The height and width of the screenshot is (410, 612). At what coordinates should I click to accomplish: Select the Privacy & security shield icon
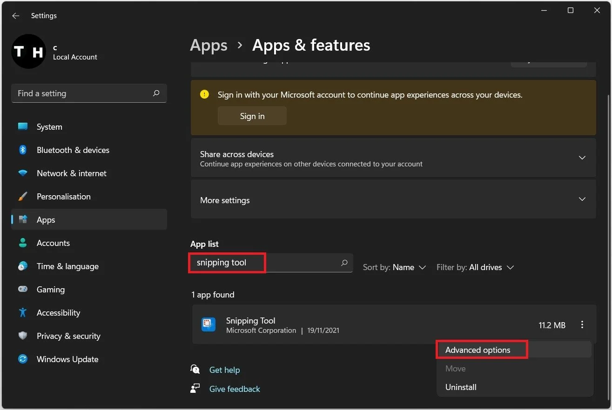click(22, 336)
